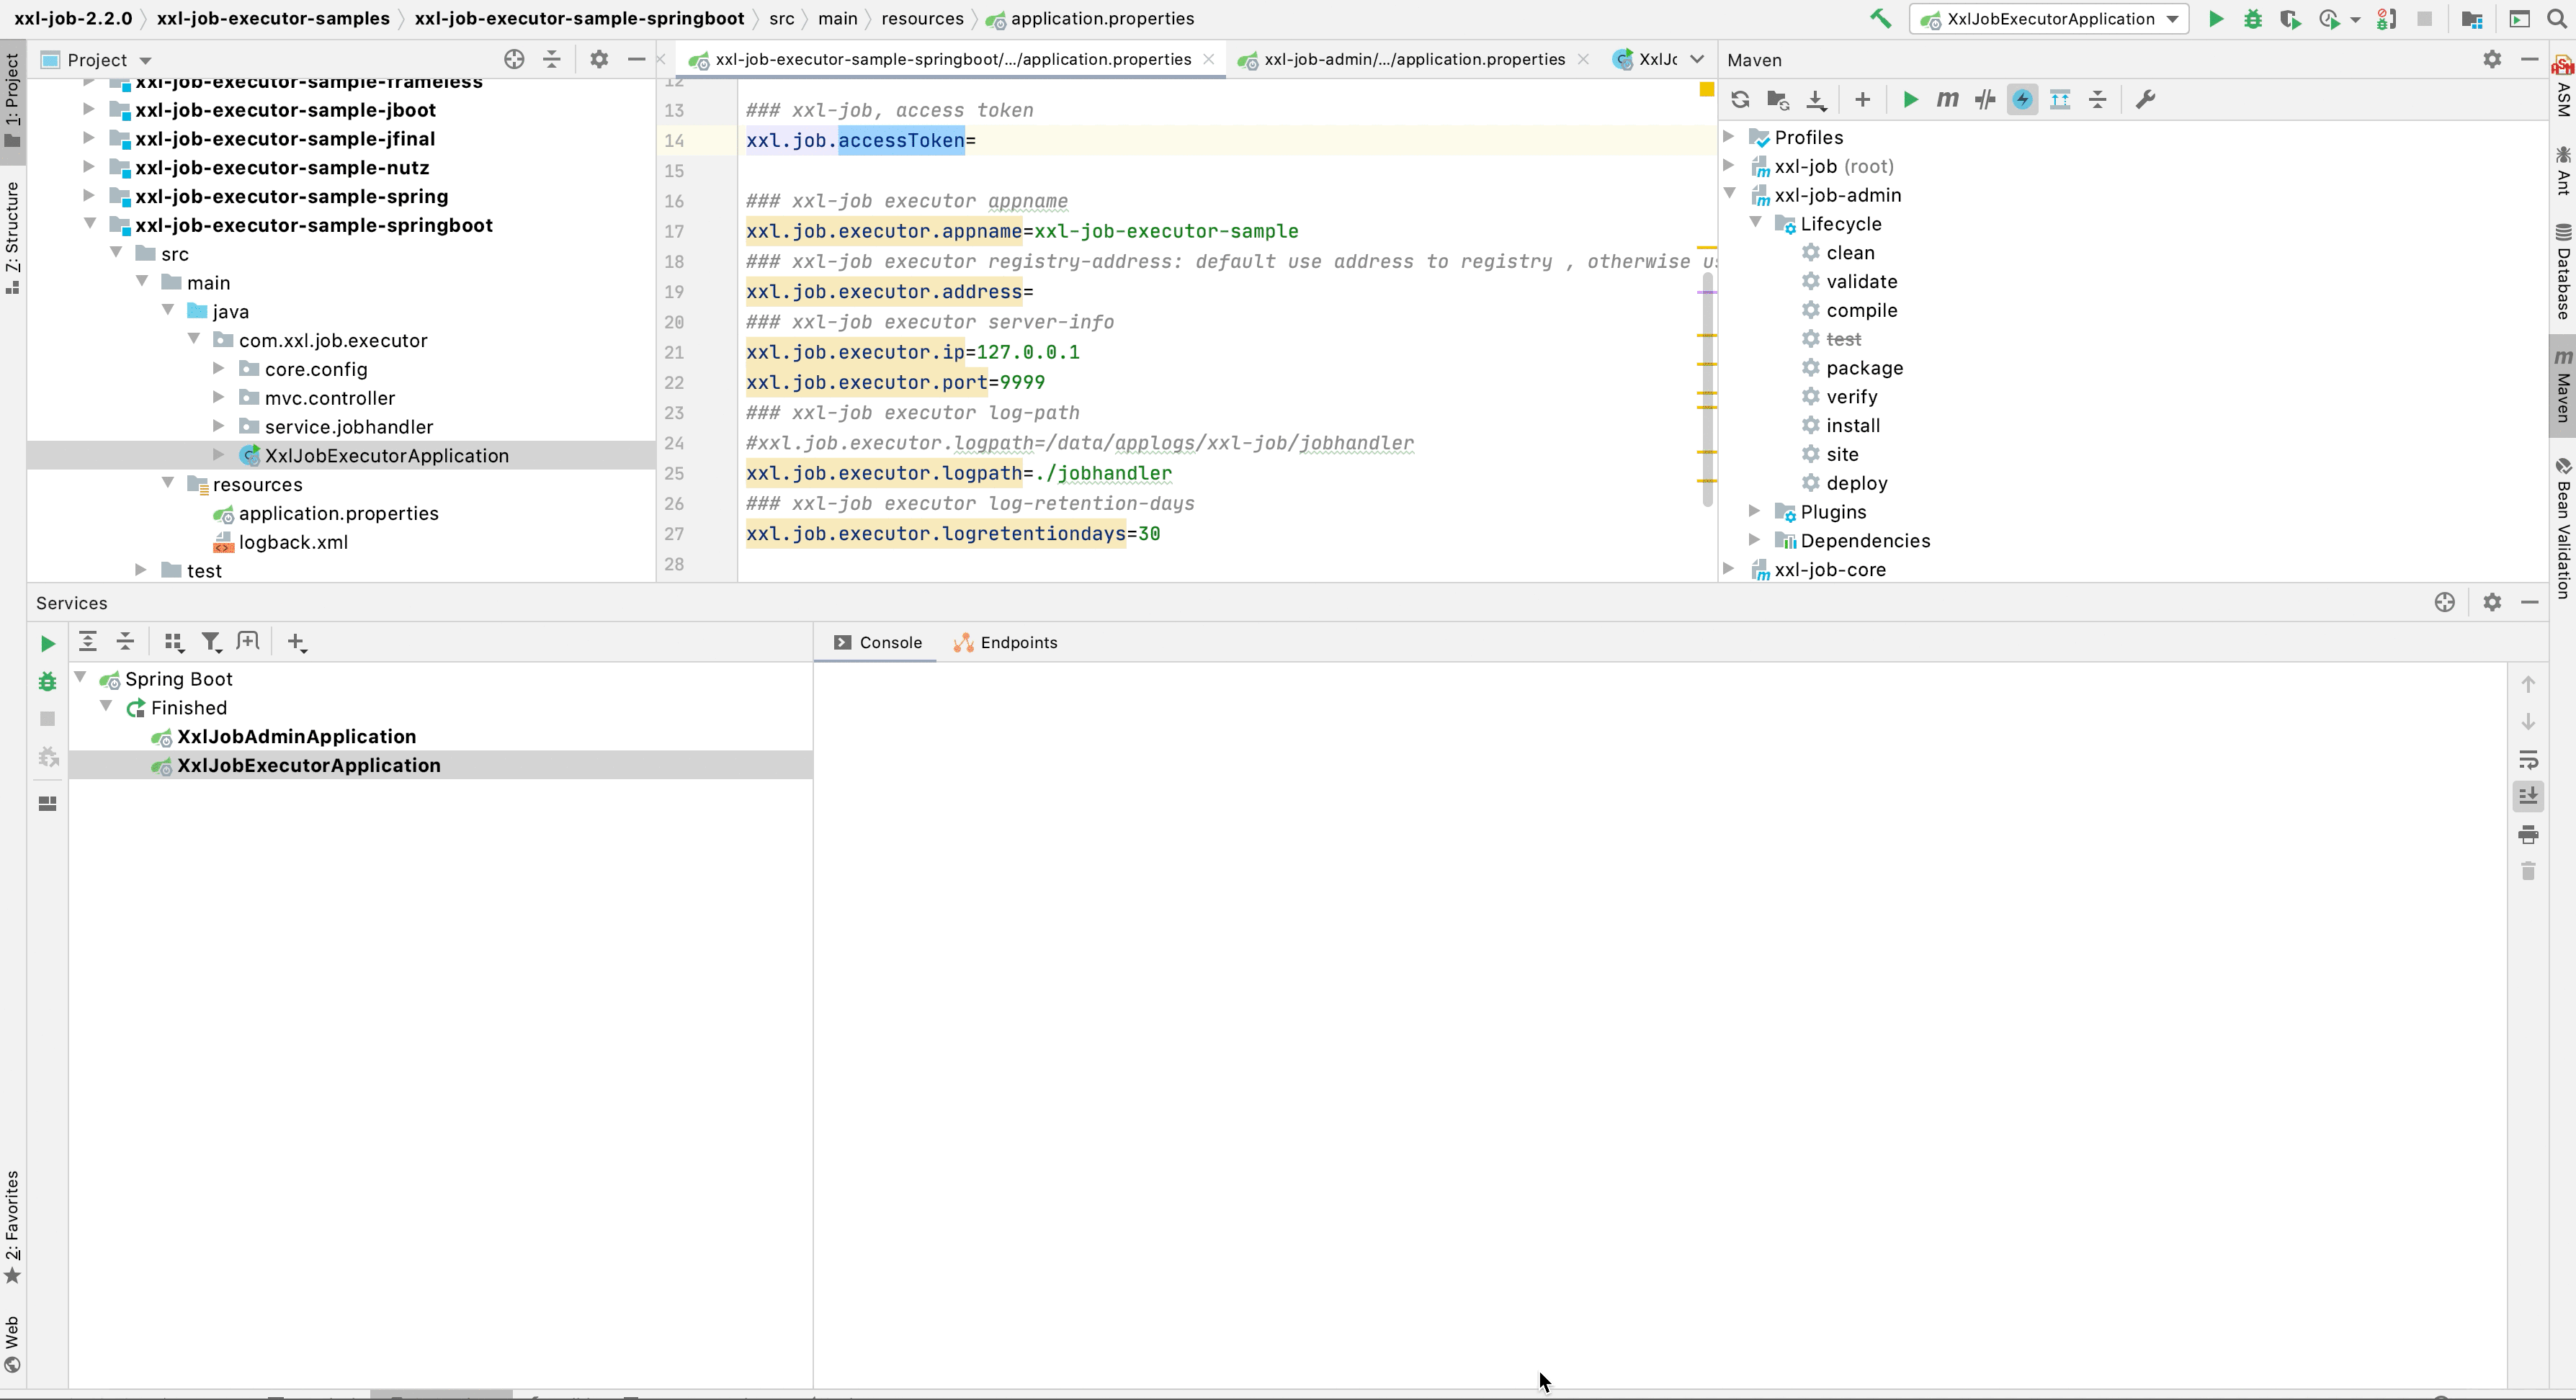Switch to xxl-job-admin application.properties tab
The height and width of the screenshot is (1400, 2576).
1414,59
